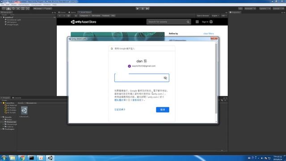
Task: Click the Google password input field
Action: click(x=142, y=78)
